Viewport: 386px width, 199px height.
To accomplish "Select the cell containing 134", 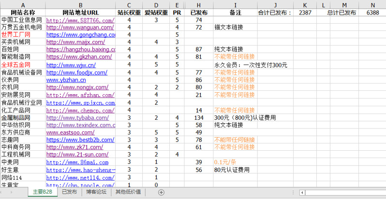I will [199, 118].
